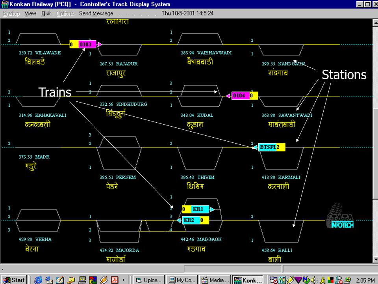Click the 299.55 NANDGAON station label
Screen dimensions: 378x284
pyautogui.click(x=283, y=64)
